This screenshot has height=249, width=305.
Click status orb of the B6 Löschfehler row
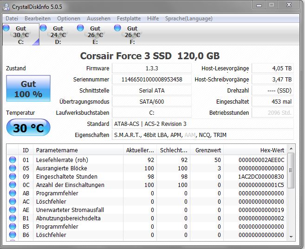13,235
